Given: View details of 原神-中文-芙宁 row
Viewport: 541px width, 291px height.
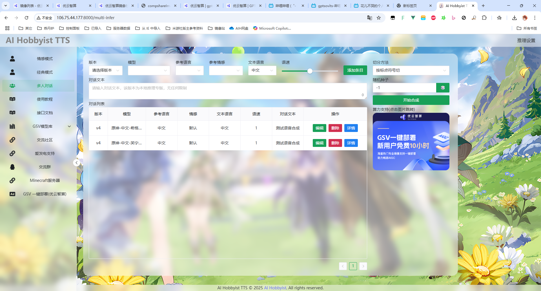Looking at the screenshot, I should point(351,143).
